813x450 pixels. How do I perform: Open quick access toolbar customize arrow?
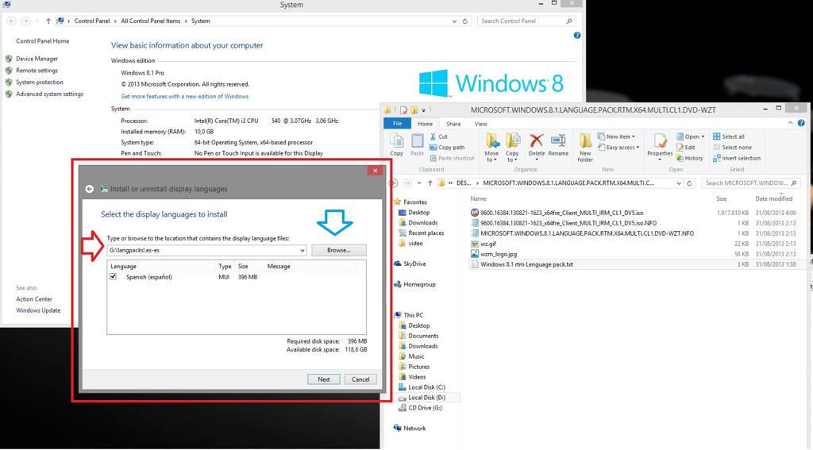click(x=424, y=110)
